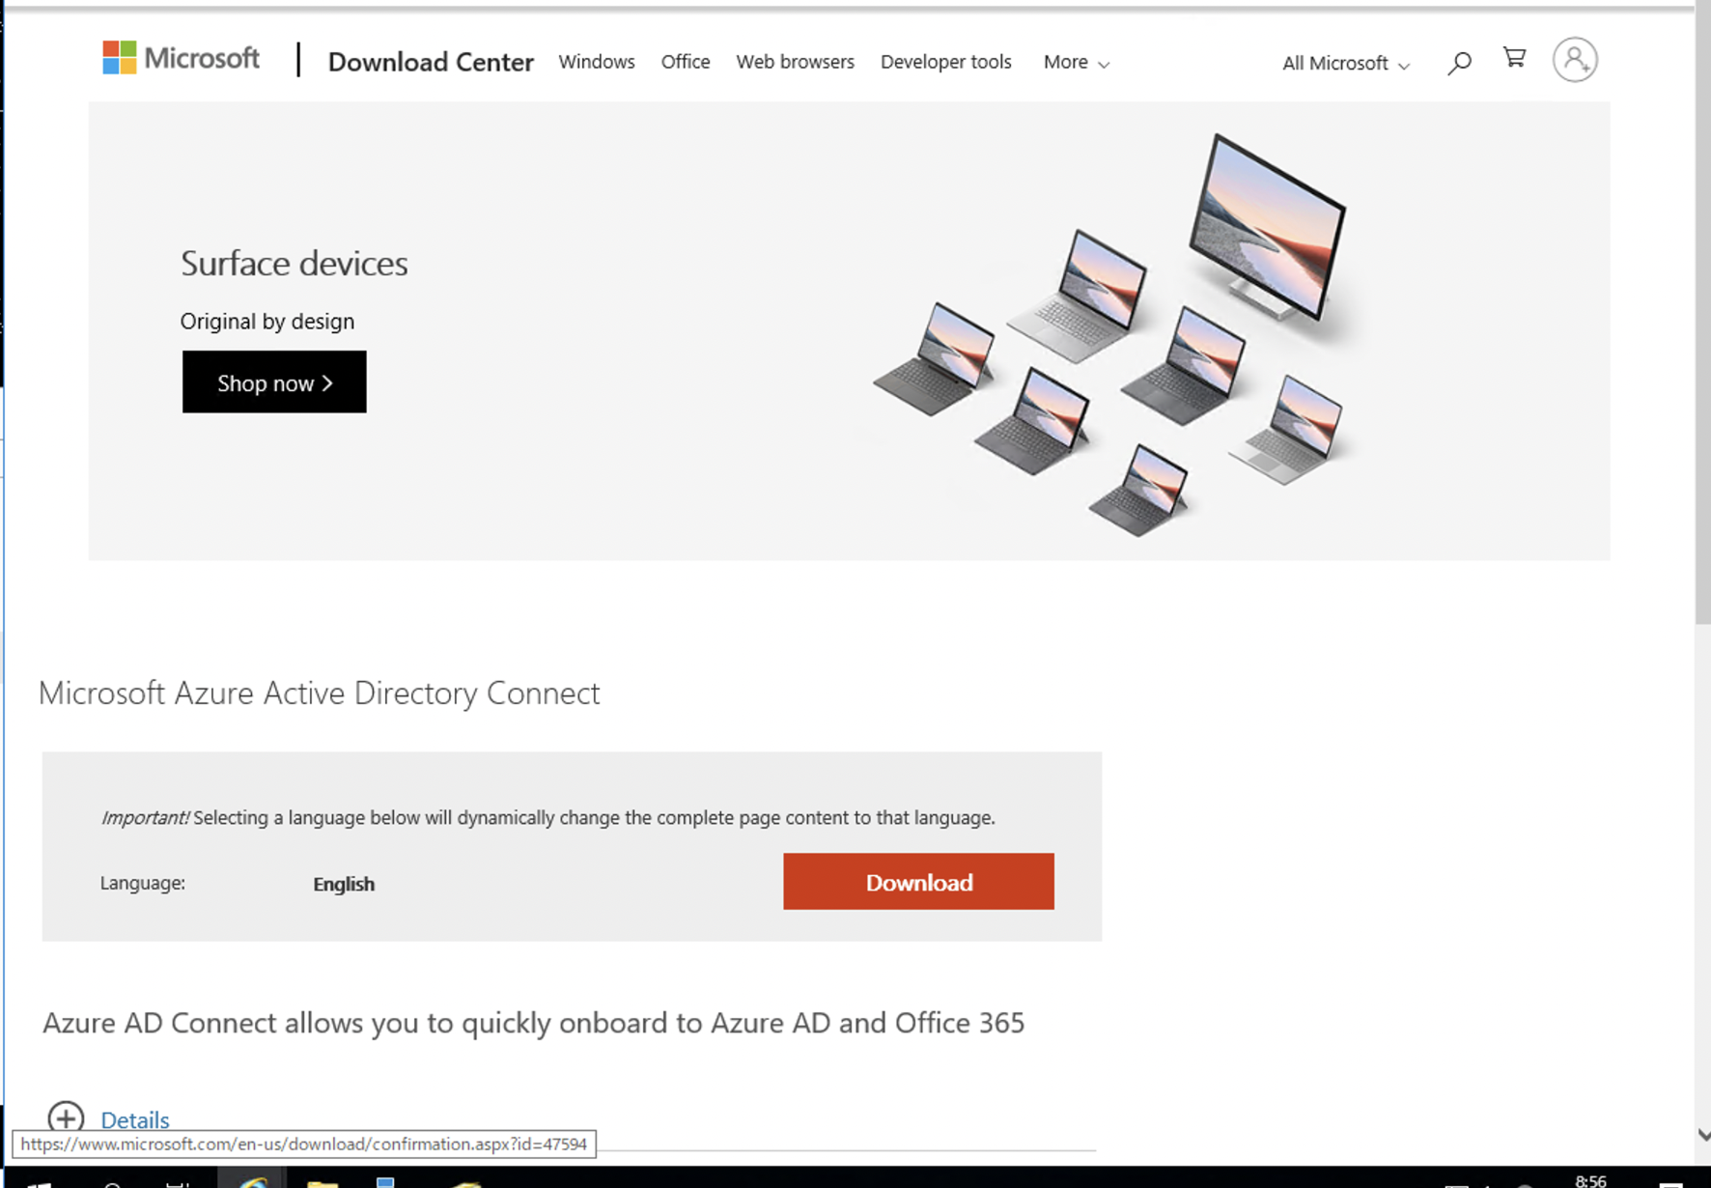
Task: Click the plus circle icon beside Details
Action: [66, 1118]
